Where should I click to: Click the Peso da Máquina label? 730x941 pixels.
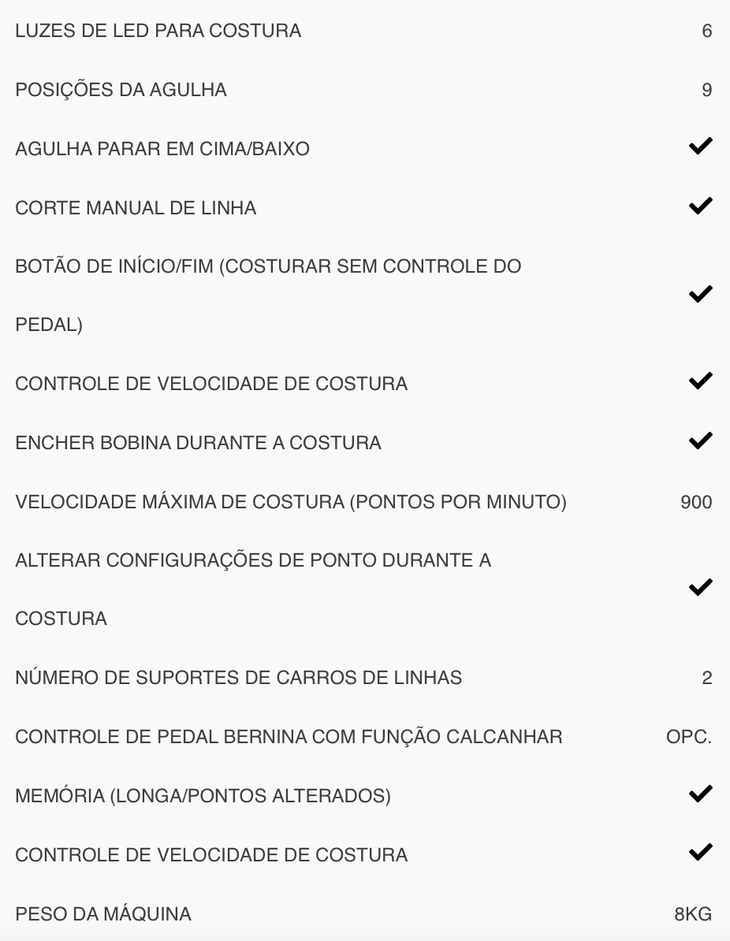(102, 914)
